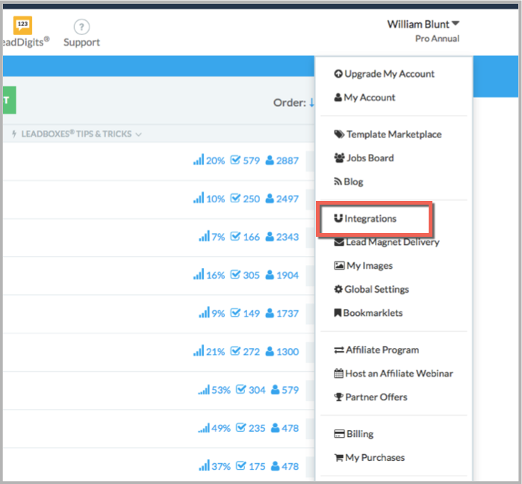Click the 175 opt-ins count
This screenshot has width=522, height=484.
click(x=251, y=466)
